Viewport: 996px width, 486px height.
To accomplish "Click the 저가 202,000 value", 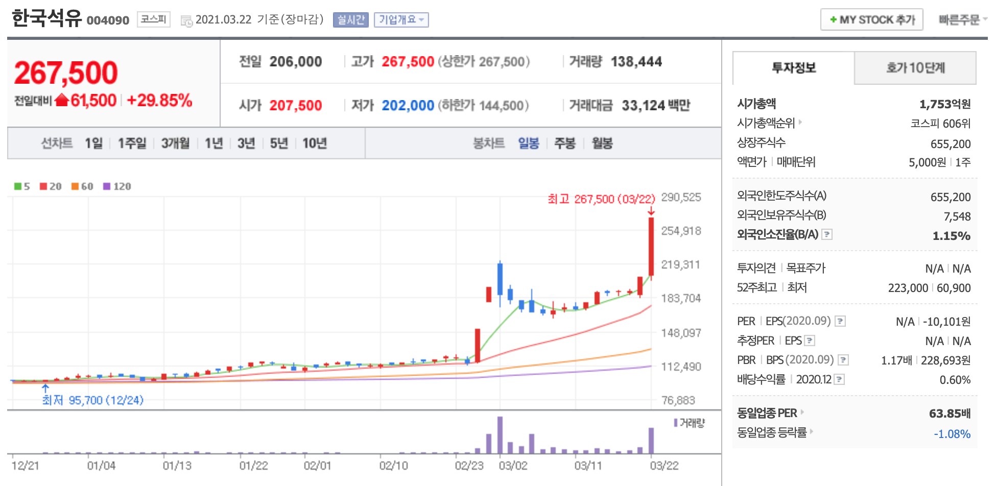I will tap(408, 106).
